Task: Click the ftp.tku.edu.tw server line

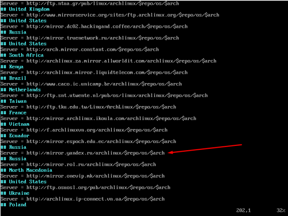Action: click(88, 107)
